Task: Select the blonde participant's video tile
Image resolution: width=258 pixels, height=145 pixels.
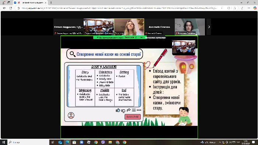Action: (x=129, y=27)
